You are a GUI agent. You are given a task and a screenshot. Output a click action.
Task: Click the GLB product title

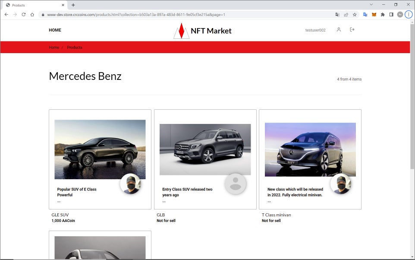pyautogui.click(x=160, y=215)
